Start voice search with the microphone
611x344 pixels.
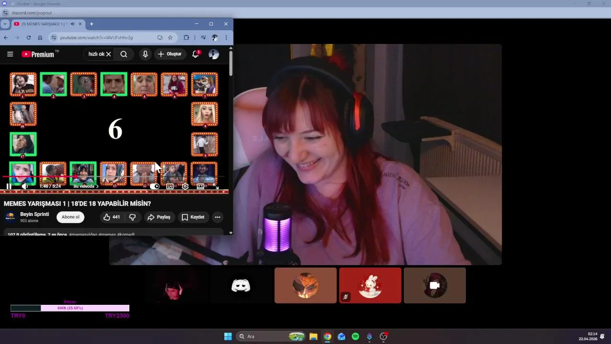(145, 54)
